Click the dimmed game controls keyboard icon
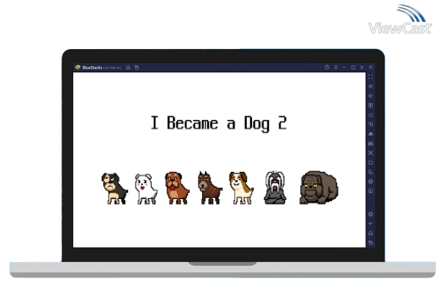Image resolution: width=441 pixels, height=303 pixels. pyautogui.click(x=371, y=115)
